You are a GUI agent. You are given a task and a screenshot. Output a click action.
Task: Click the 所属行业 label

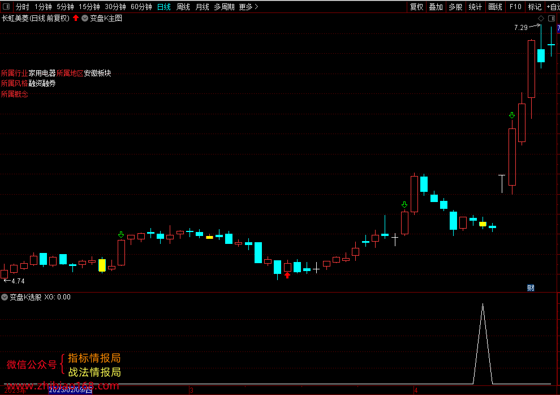click(14, 73)
